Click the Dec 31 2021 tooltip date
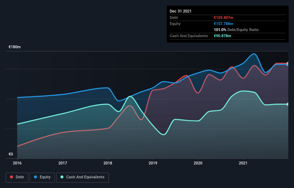294x188 pixels. pos(180,11)
